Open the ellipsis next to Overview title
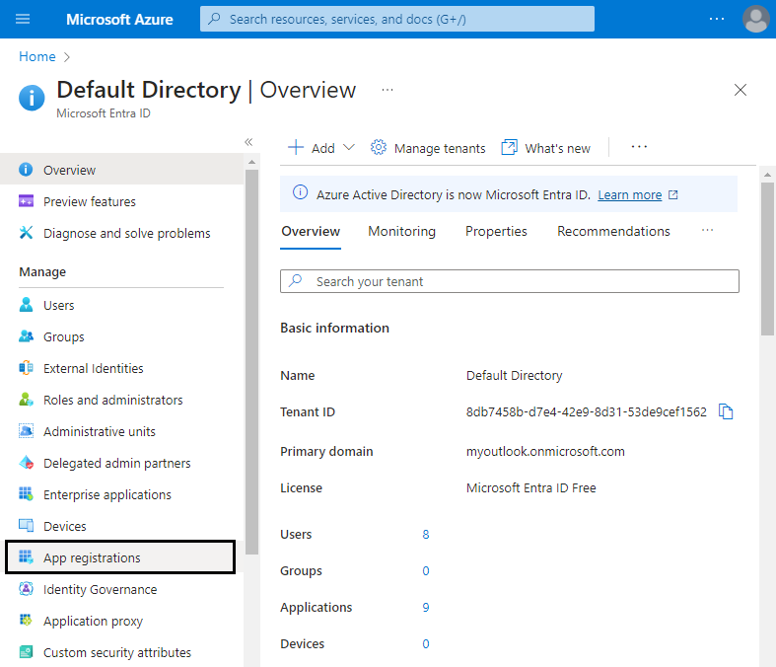 click(388, 90)
